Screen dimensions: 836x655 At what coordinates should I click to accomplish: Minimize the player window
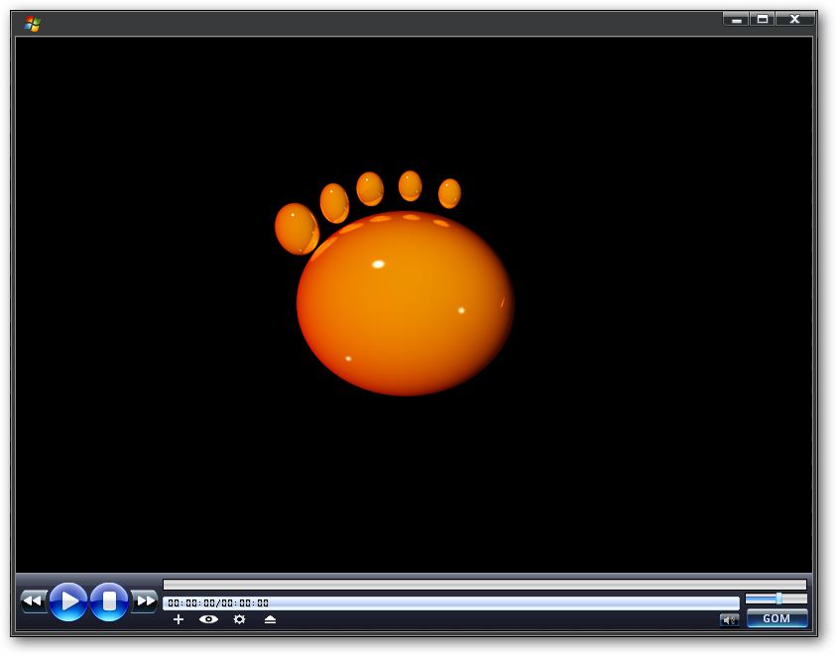pyautogui.click(x=736, y=19)
